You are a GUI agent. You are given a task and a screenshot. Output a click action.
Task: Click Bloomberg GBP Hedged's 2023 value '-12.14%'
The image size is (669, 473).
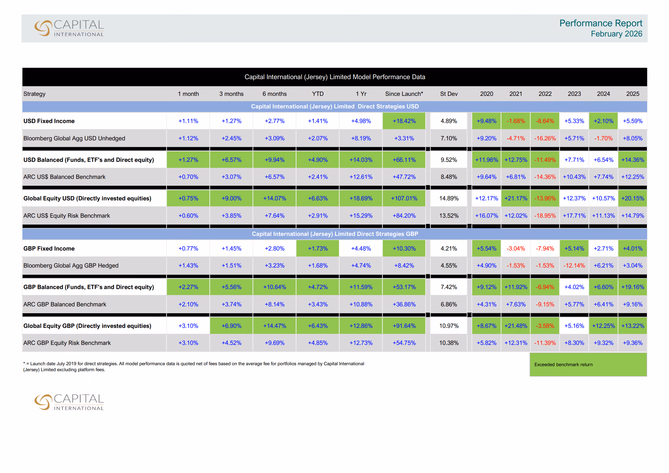click(574, 265)
